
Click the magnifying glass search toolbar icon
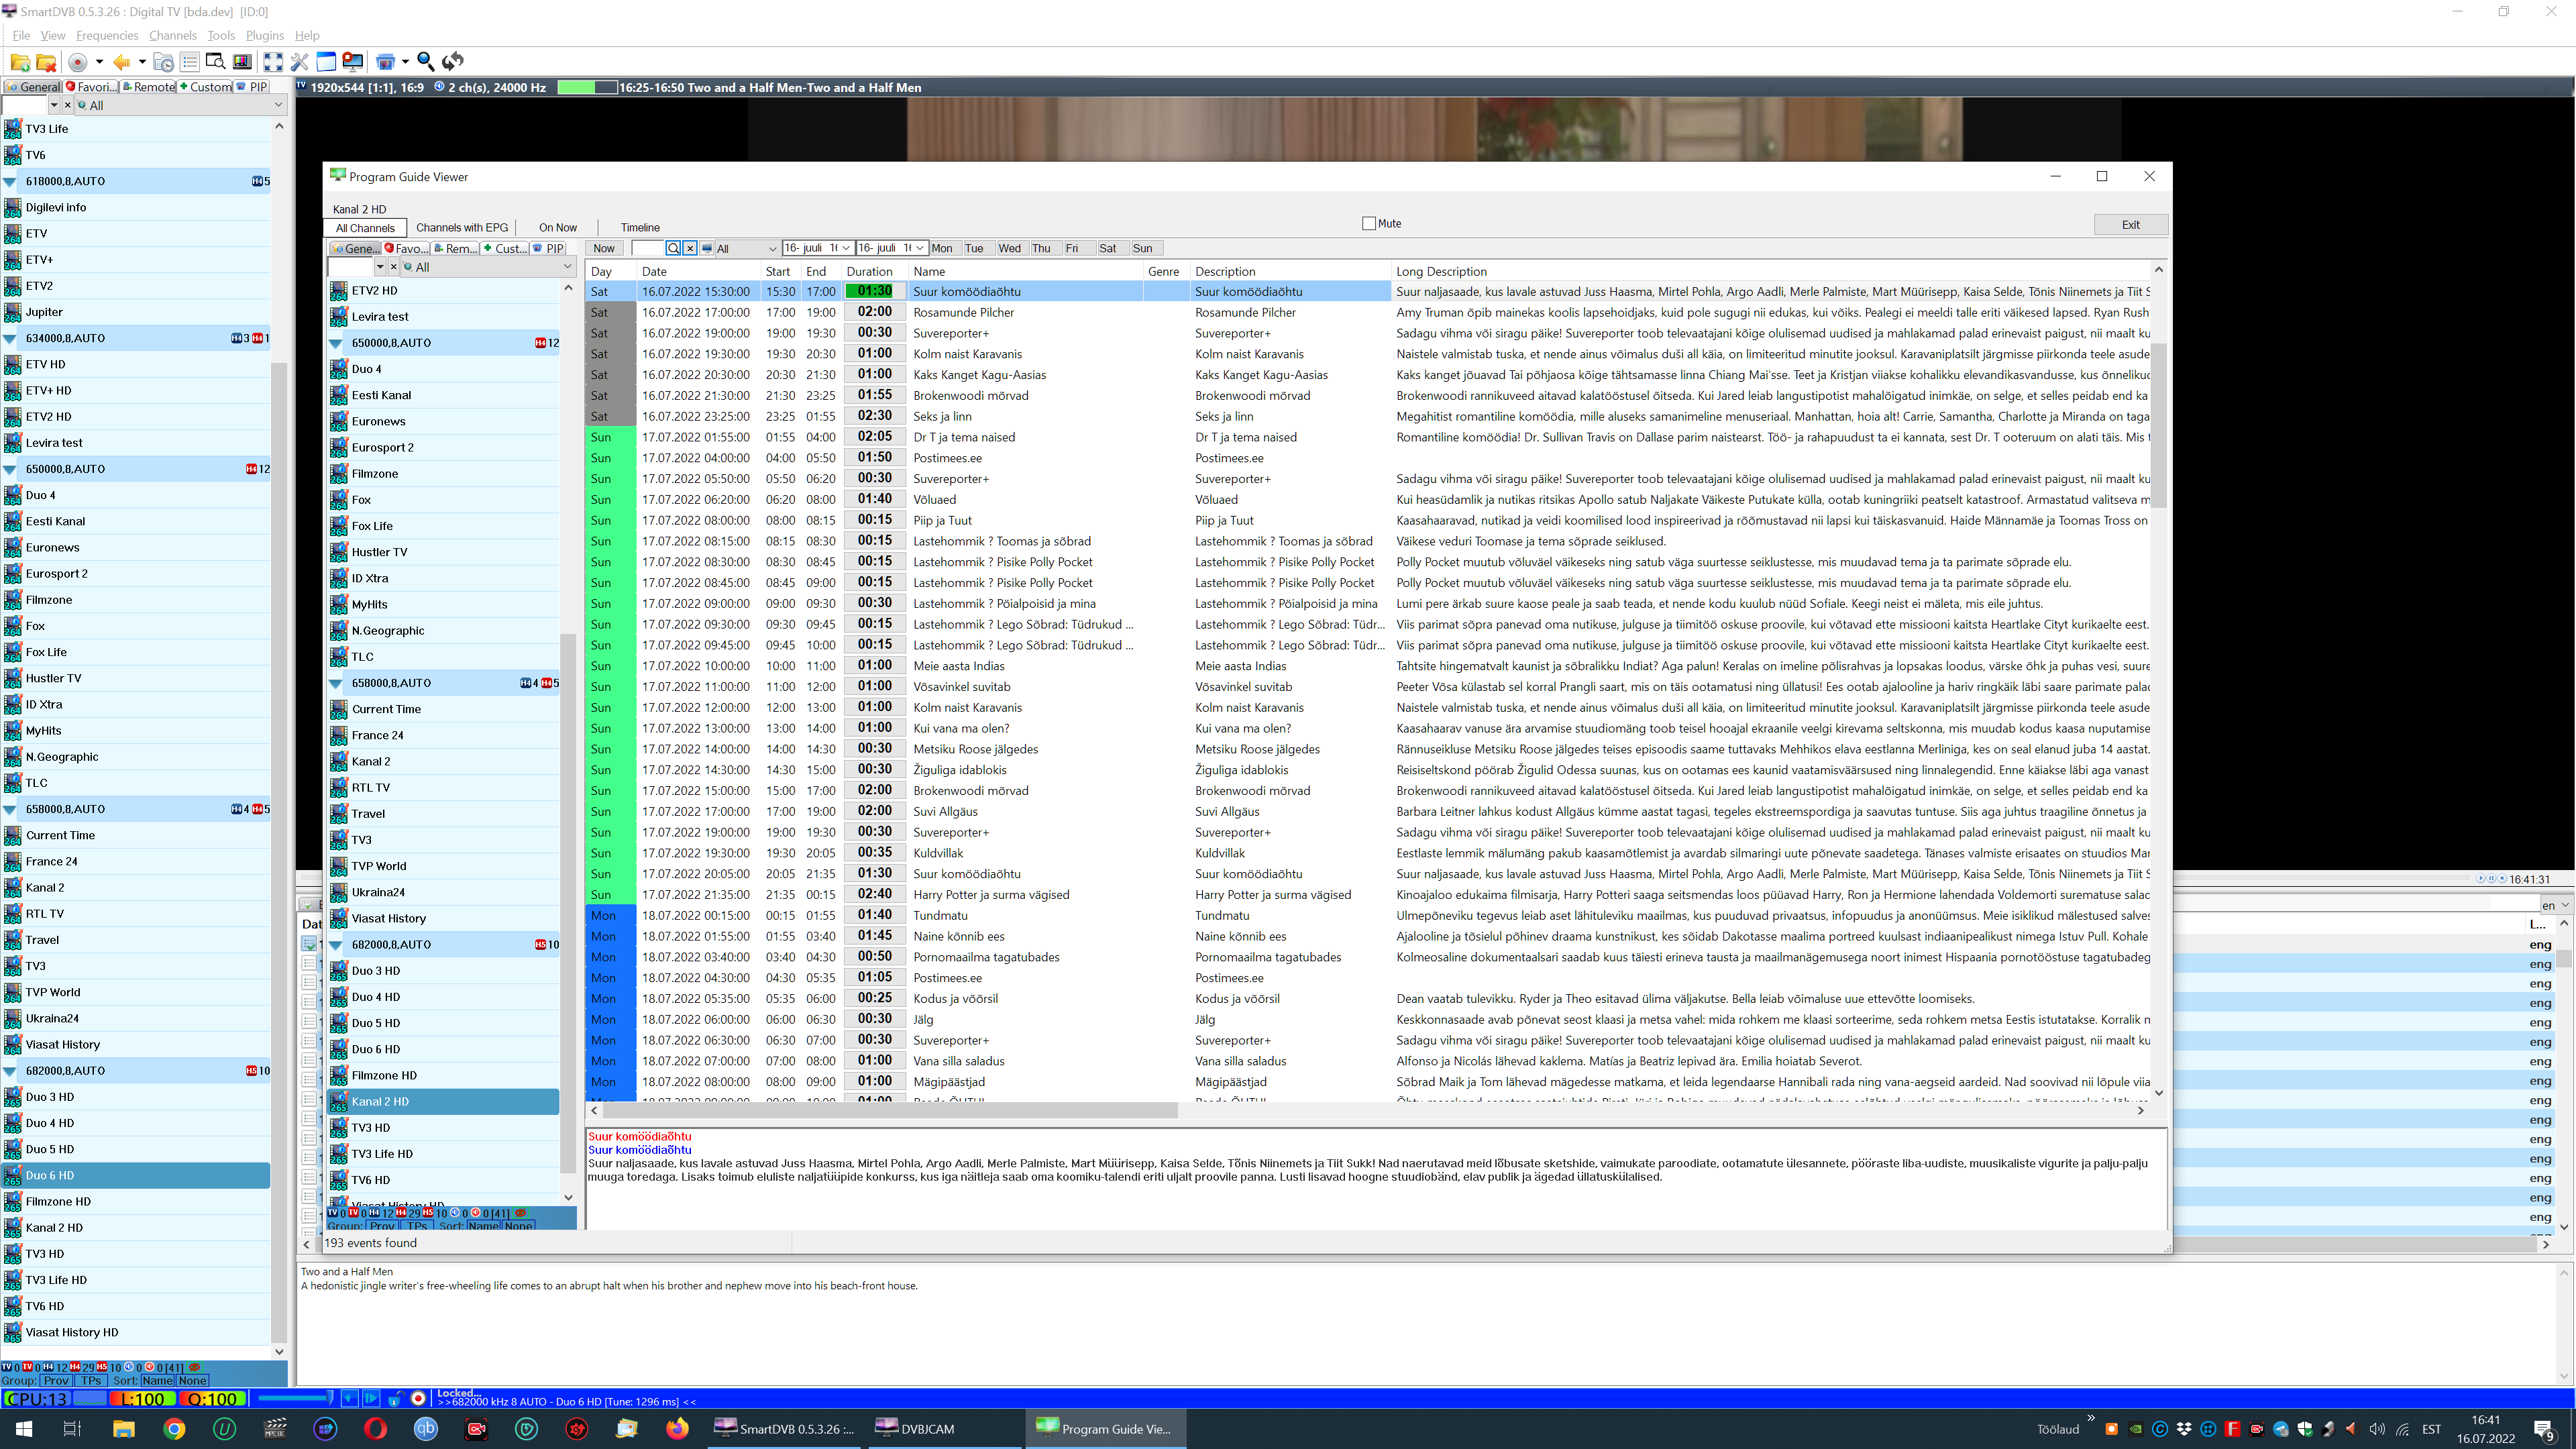click(x=425, y=62)
